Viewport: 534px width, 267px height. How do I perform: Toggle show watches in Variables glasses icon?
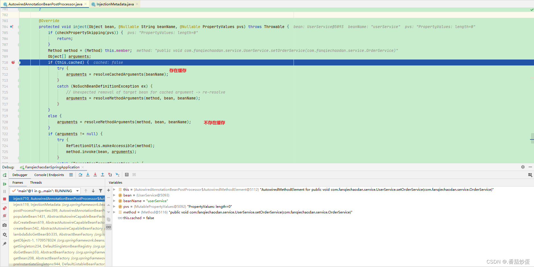pyautogui.click(x=109, y=227)
